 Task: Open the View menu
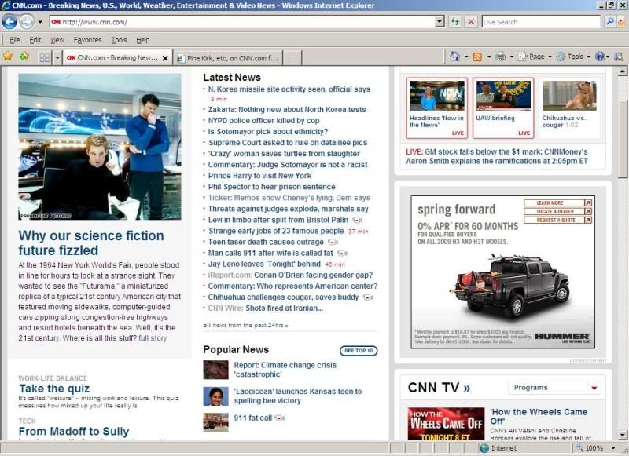[x=57, y=39]
